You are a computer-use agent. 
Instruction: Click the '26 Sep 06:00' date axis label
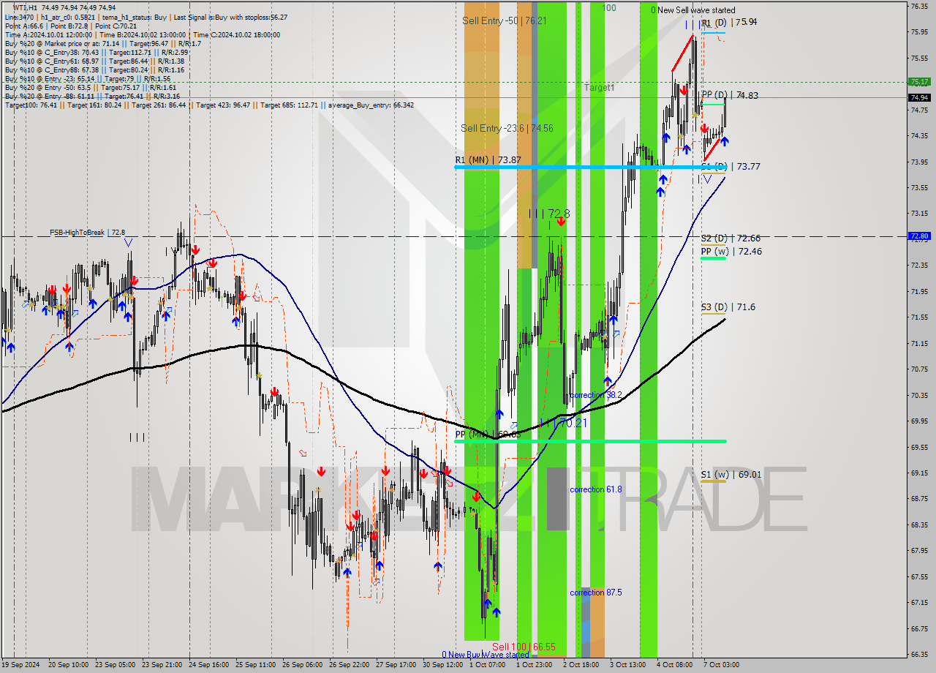(303, 665)
